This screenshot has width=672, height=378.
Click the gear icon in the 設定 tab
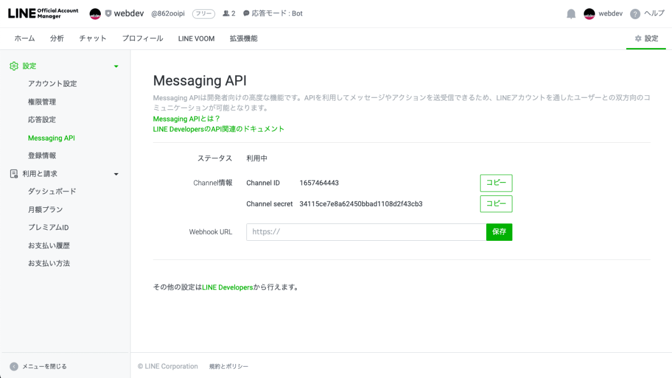638,39
